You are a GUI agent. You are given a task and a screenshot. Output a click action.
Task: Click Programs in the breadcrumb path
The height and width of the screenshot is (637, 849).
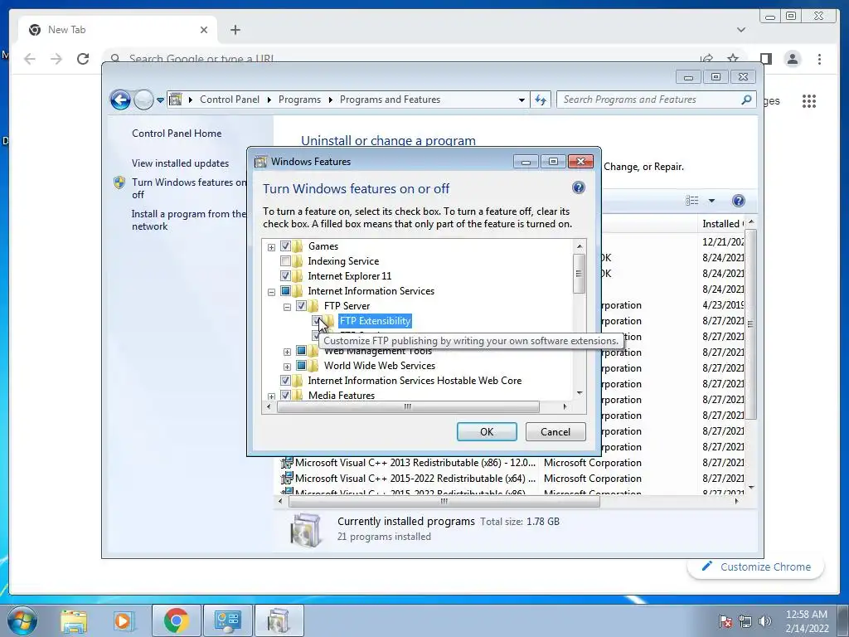(299, 100)
